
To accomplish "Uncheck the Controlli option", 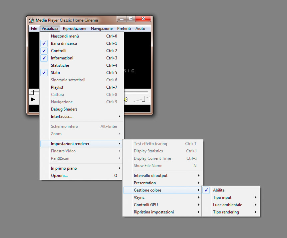I will (82, 51).
